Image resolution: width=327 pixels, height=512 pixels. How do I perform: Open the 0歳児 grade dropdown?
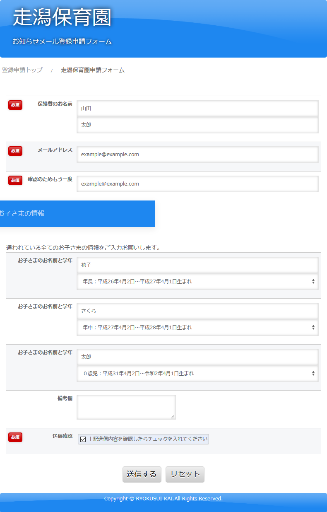197,374
